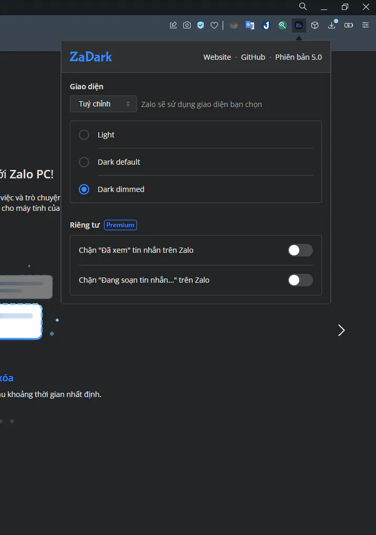Toggle blocking "Đã xem" seen status
376x535 pixels.
(300, 250)
